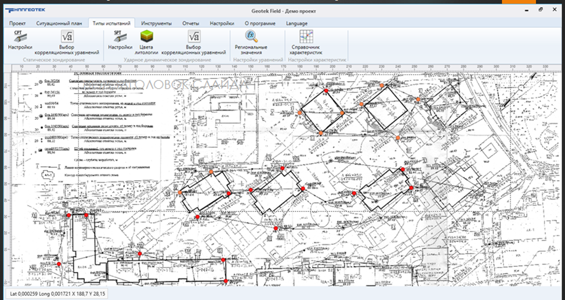Go to the Инструменты tab

pos(156,24)
